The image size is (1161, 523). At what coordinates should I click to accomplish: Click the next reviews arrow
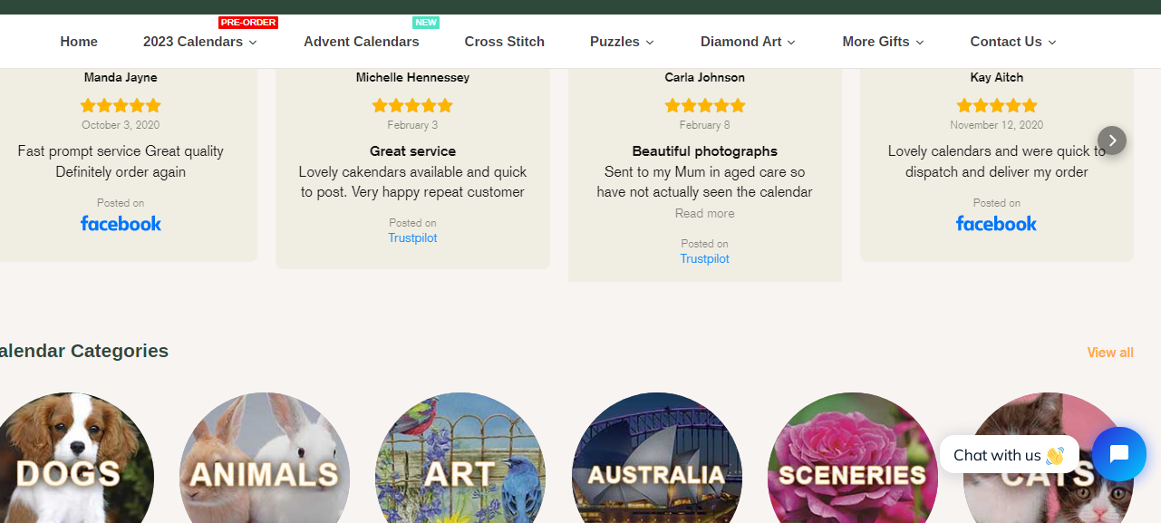pos(1112,140)
